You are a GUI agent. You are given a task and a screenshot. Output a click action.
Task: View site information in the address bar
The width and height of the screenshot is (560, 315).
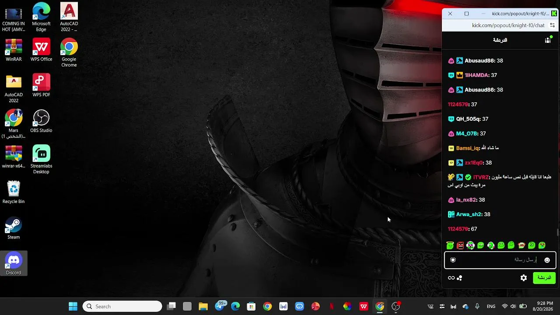click(553, 25)
